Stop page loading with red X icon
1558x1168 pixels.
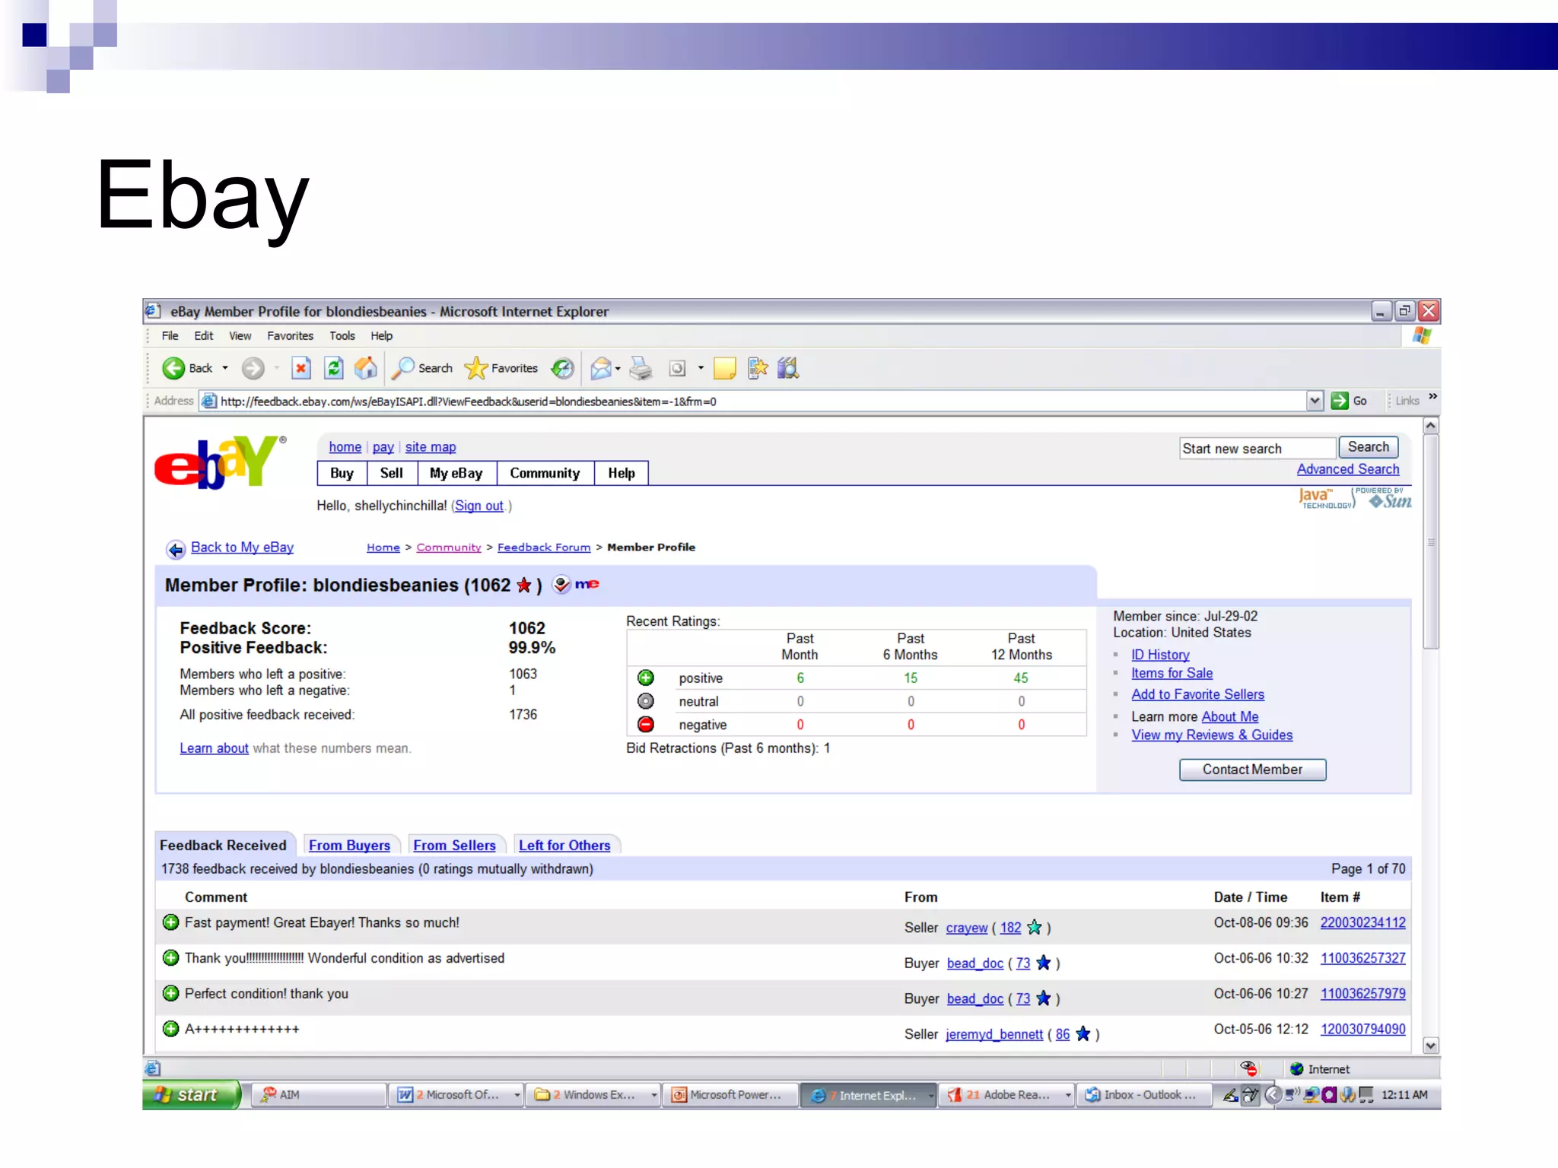(301, 368)
